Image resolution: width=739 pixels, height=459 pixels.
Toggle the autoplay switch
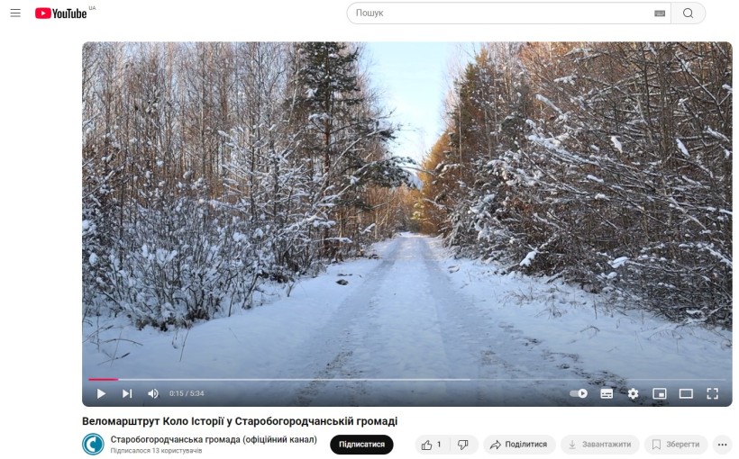click(579, 393)
